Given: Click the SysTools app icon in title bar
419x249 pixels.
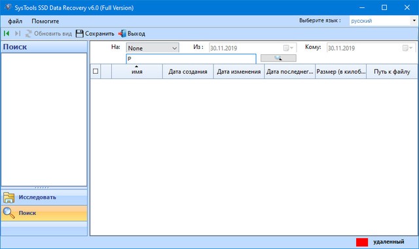Looking at the screenshot, I should [x=8, y=7].
